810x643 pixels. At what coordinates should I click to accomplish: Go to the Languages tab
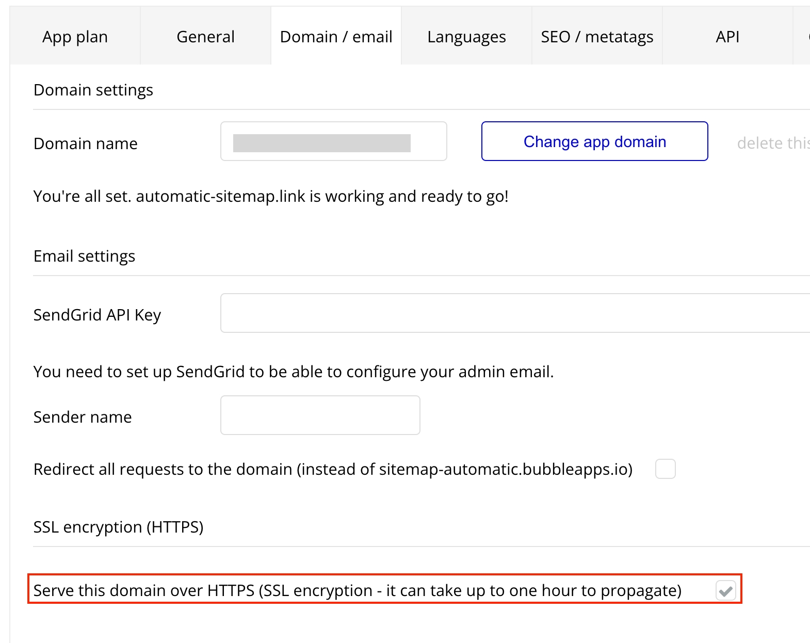(x=466, y=37)
